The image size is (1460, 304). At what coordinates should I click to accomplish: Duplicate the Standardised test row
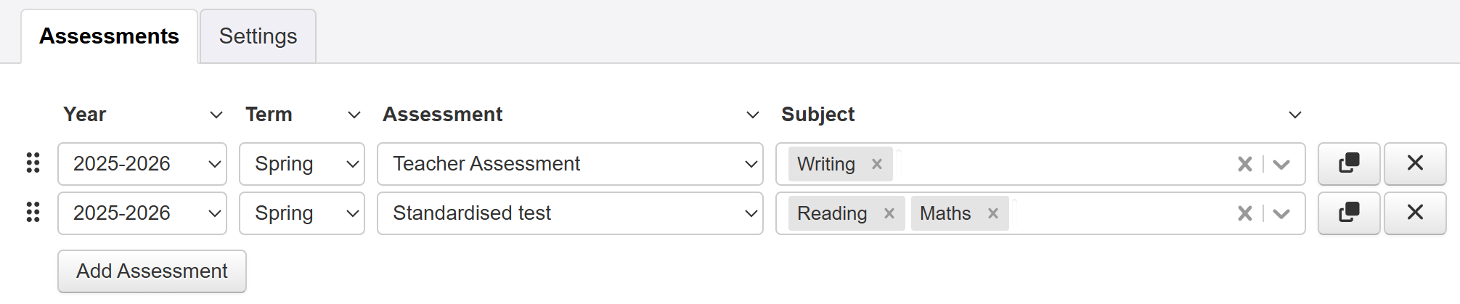pos(1348,213)
